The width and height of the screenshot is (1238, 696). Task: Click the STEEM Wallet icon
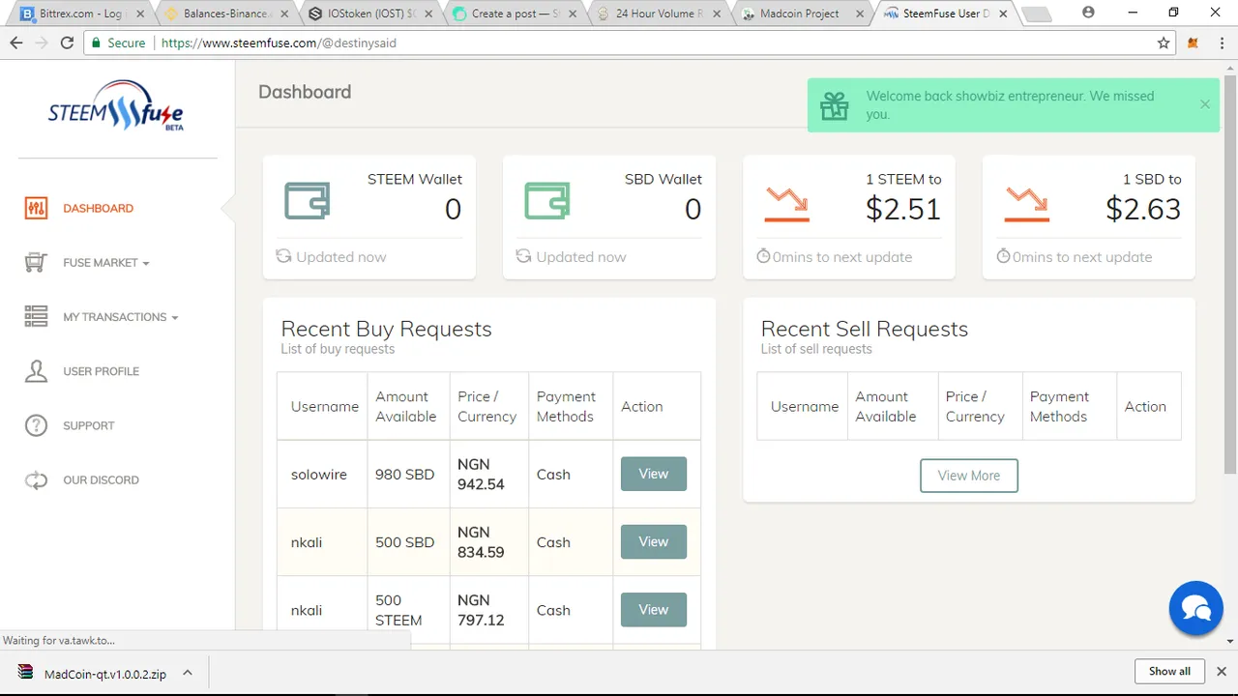click(307, 200)
